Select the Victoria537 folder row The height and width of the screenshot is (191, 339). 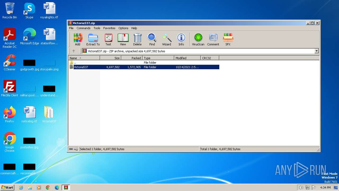point(144,67)
